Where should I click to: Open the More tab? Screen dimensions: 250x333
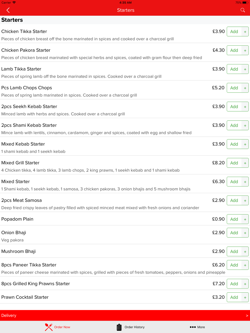click(197, 327)
